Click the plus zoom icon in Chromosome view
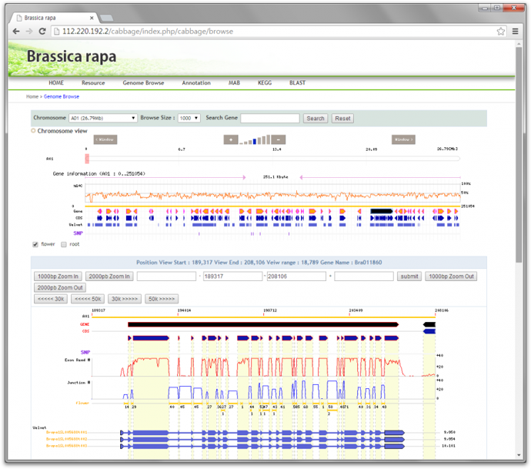The width and height of the screenshot is (531, 469). (231, 139)
